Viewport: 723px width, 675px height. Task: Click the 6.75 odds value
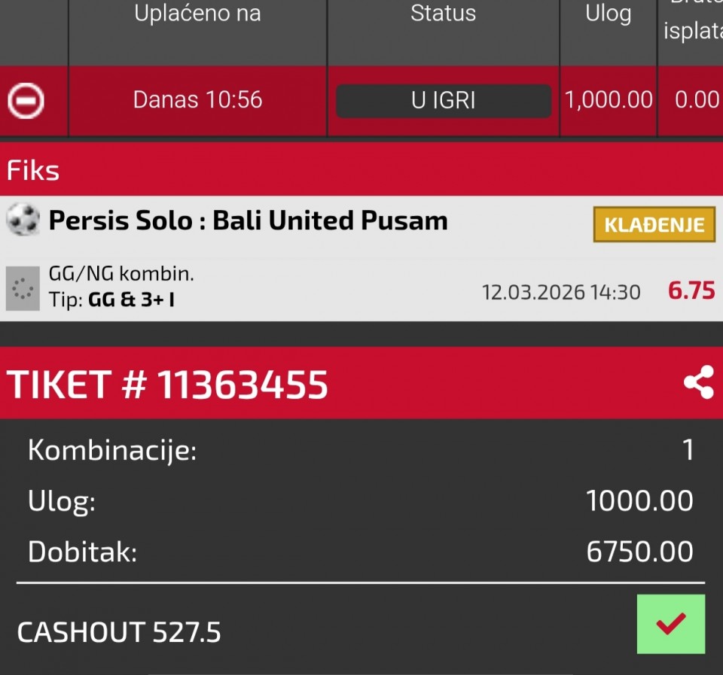click(x=691, y=290)
